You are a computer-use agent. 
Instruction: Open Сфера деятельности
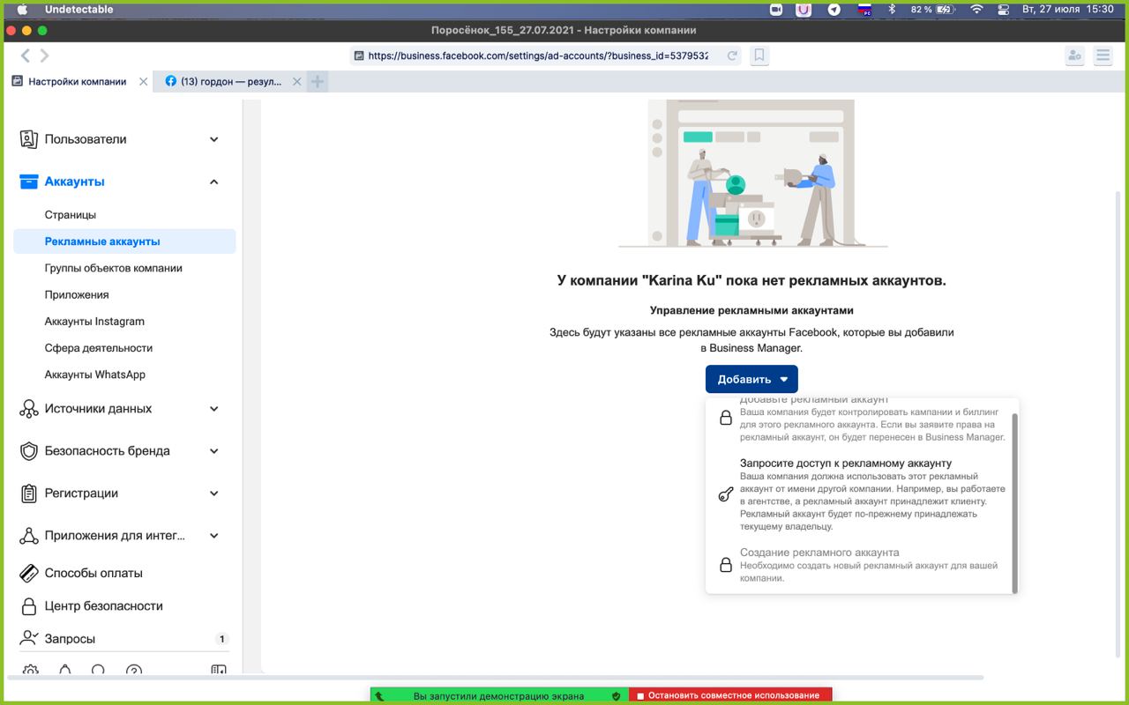(99, 348)
